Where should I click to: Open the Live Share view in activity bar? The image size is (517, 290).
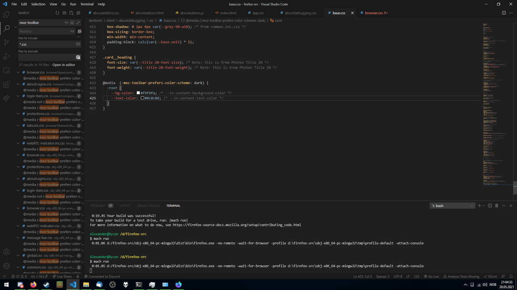pos(6,98)
